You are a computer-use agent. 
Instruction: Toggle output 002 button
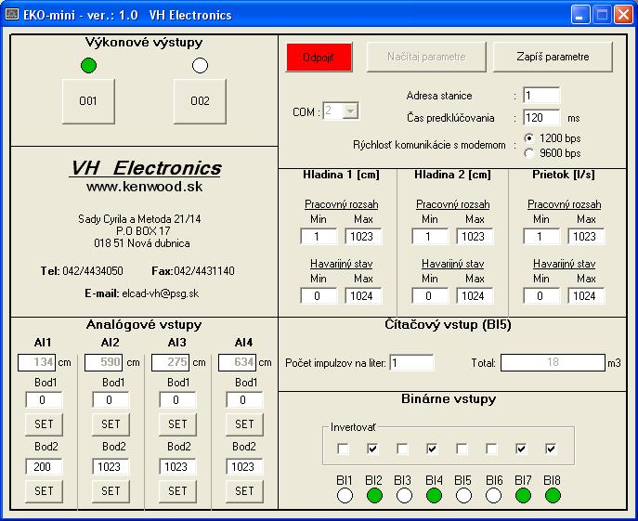pyautogui.click(x=200, y=101)
